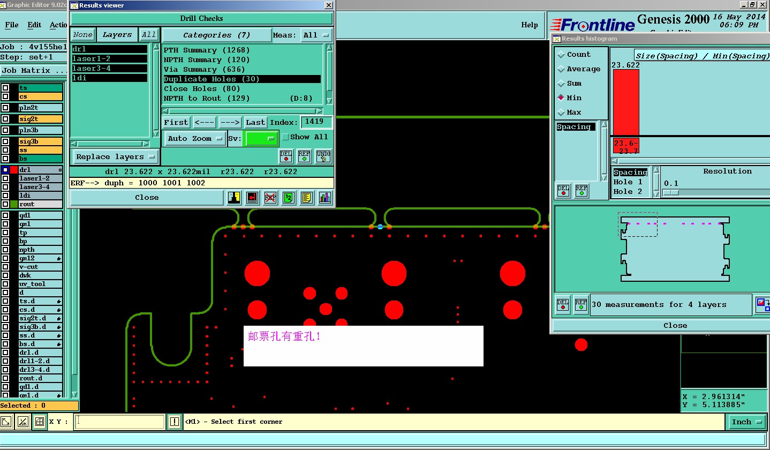
Task: Click the Last button
Action: 255,123
